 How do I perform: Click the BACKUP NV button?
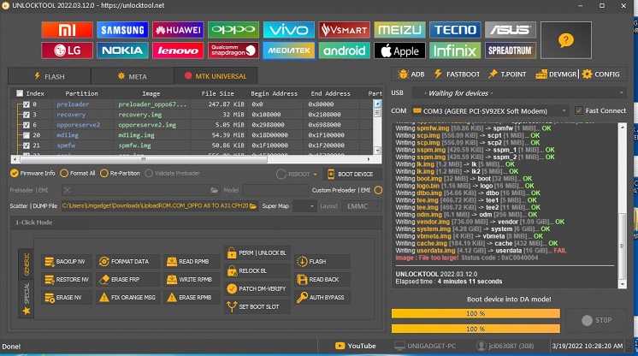[67, 262]
